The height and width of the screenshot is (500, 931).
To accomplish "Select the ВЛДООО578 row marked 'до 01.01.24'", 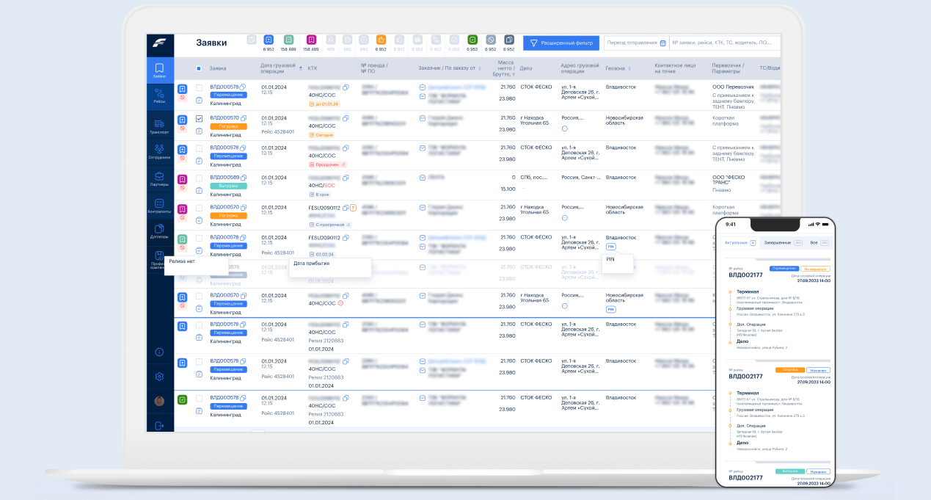I will tap(199, 87).
